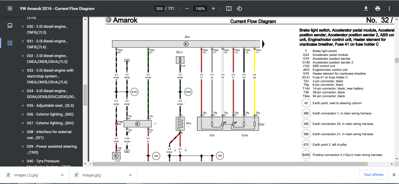Expand the 035 - Adjustable seat entry
The image size is (399, 184).
23,106
